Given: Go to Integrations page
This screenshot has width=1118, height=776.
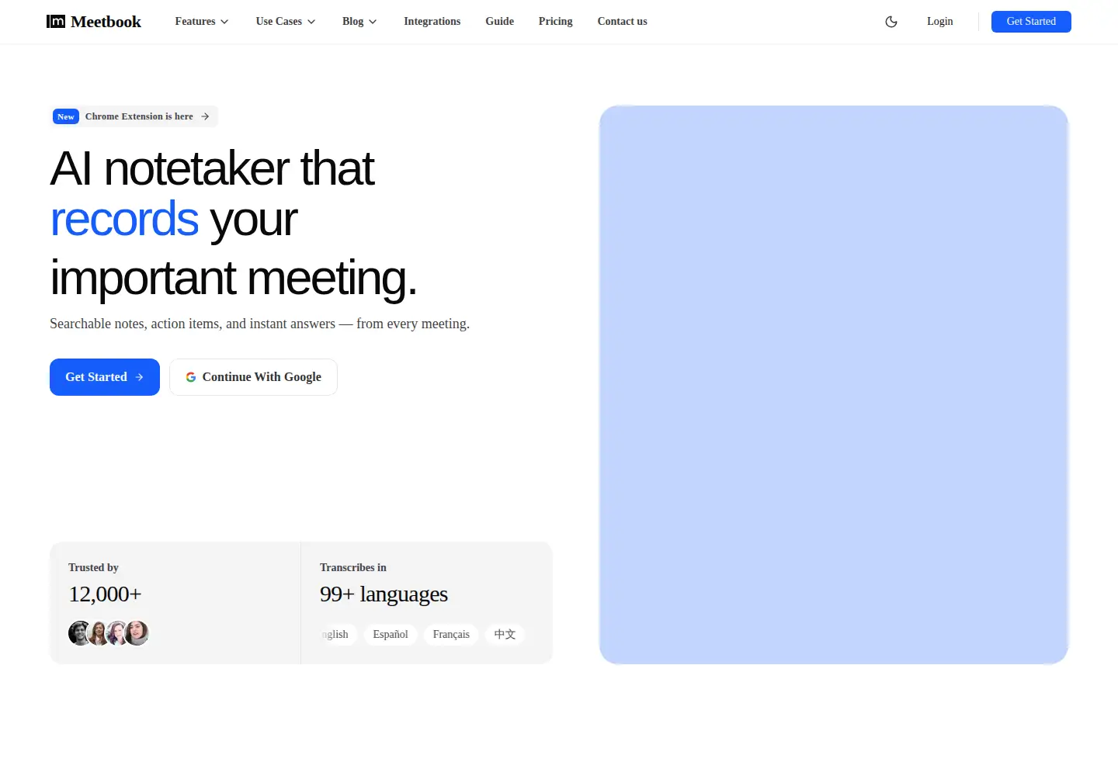Looking at the screenshot, I should click(432, 22).
